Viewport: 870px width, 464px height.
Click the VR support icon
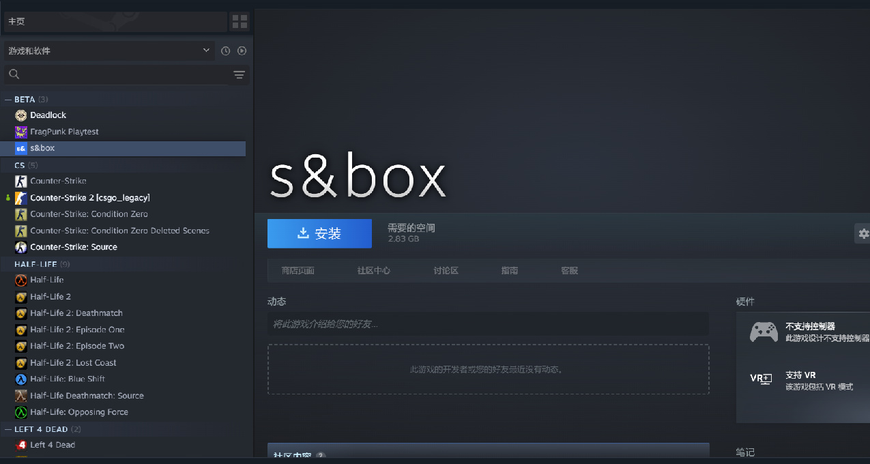point(761,379)
